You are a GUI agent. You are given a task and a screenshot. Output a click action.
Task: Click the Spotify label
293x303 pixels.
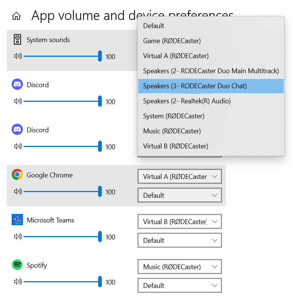click(x=37, y=265)
